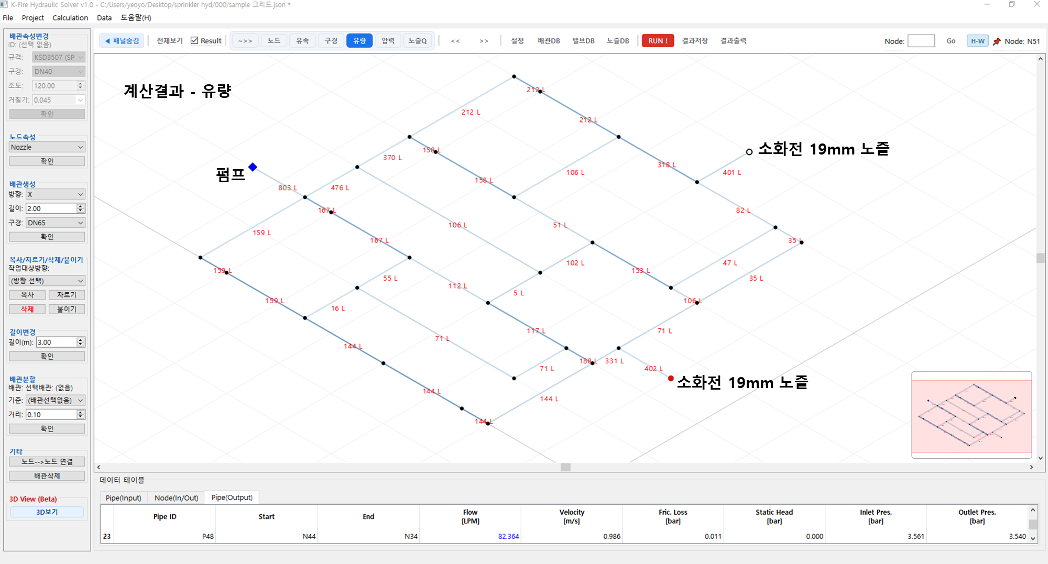Open the 규격 KSD3507 dropdown

click(x=58, y=57)
